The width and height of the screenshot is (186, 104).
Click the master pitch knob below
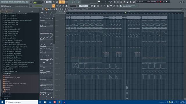(31, 6)
